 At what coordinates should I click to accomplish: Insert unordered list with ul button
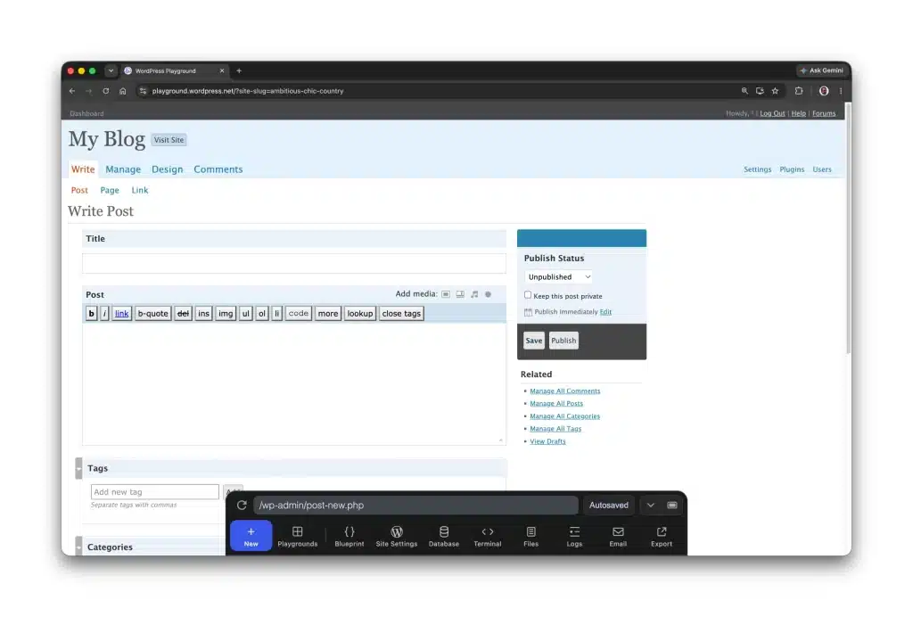coord(246,313)
